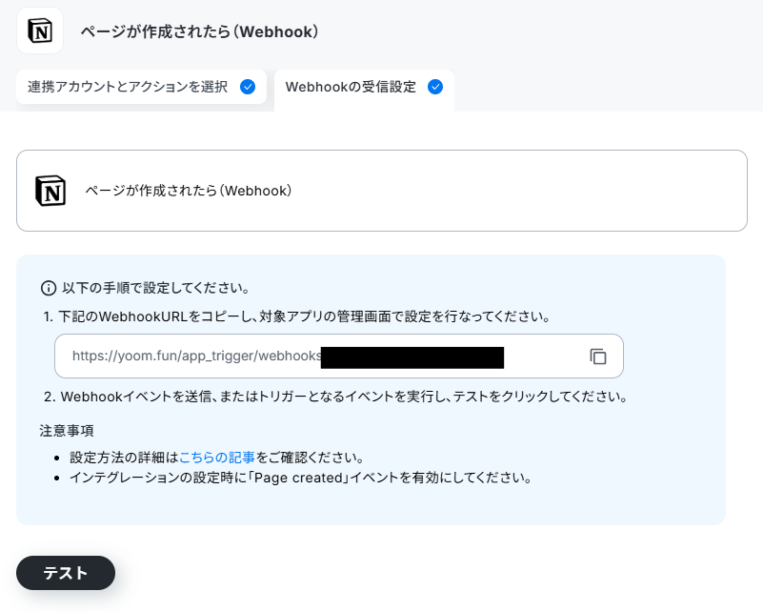Click the trigger card label ページが作成されたら (Webhook)
Screen dimensions: 763x612
click(x=189, y=191)
